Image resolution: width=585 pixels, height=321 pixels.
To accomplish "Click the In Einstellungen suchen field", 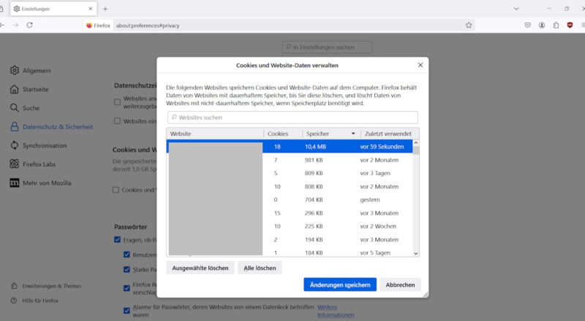I will click(x=327, y=47).
